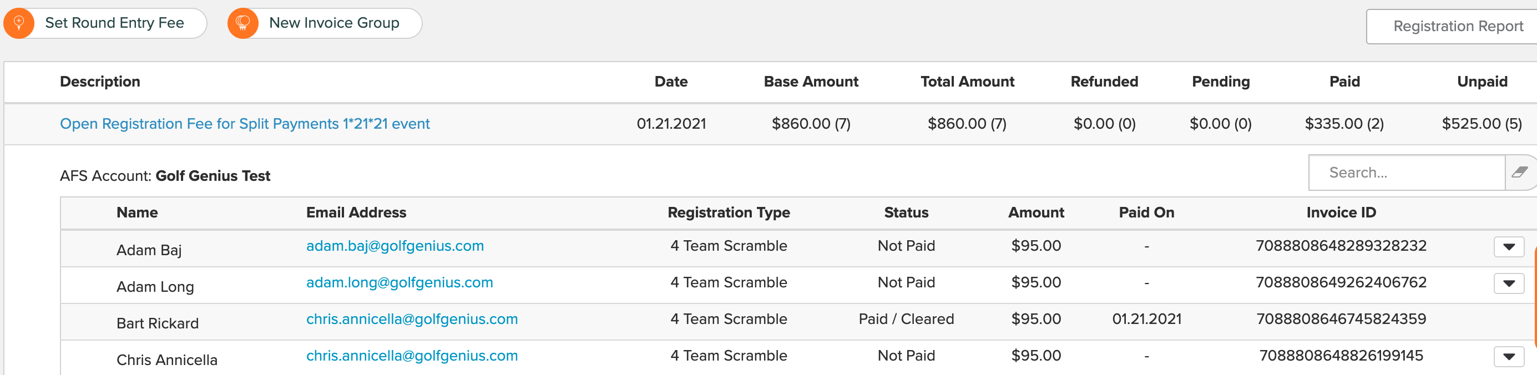This screenshot has height=375, width=1537.
Task: Click the orange New Invoice Group icon
Action: [243, 23]
